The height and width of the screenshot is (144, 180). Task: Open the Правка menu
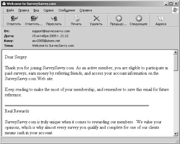click(x=24, y=11)
